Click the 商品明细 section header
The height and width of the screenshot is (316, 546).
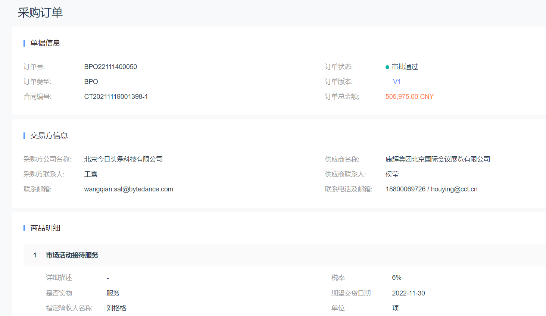(x=45, y=228)
